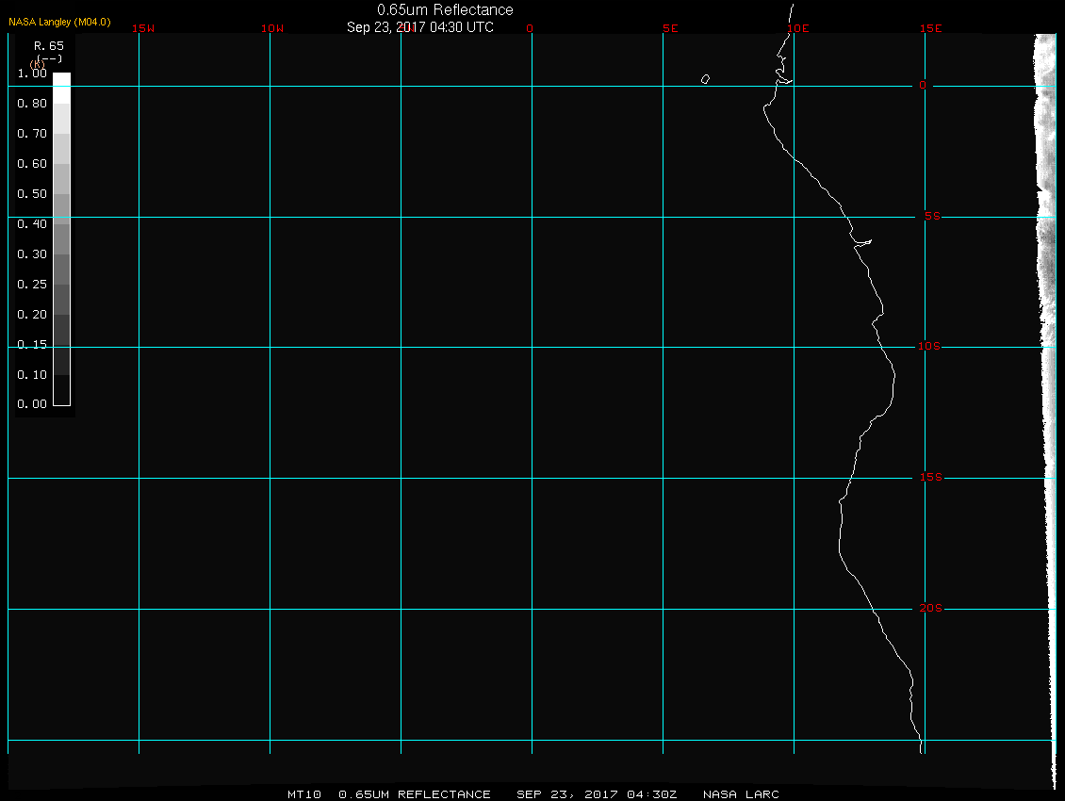Viewport: 1065px width, 801px height.
Task: Click the 0.70 colorbar value
Action: tap(32, 133)
